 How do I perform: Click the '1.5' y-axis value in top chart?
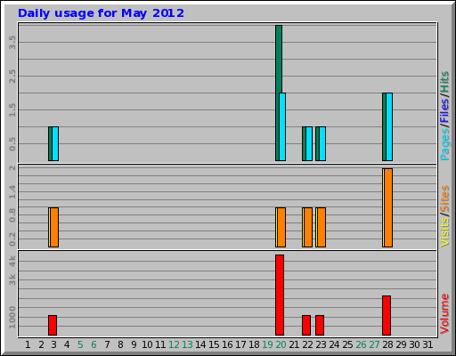point(12,110)
